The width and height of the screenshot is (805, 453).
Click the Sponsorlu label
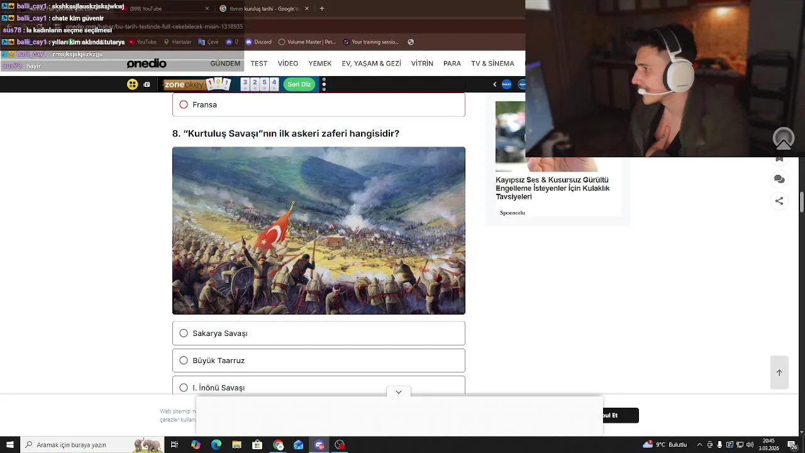point(513,213)
